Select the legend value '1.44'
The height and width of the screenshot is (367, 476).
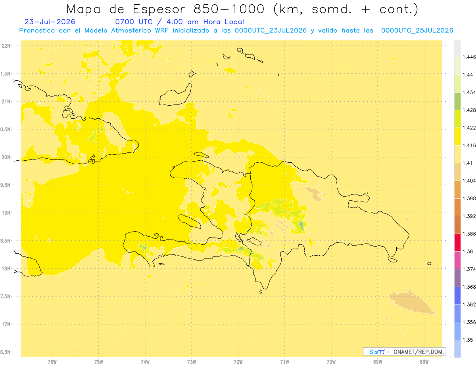pyautogui.click(x=468, y=75)
